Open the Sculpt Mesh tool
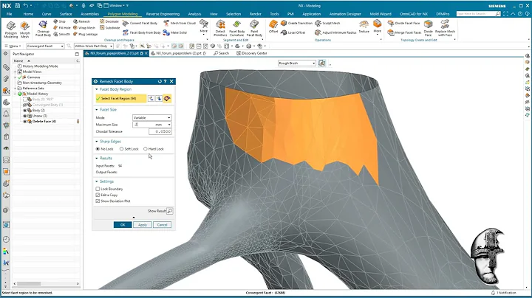Viewport: 532px width, 298px height. coord(328,23)
